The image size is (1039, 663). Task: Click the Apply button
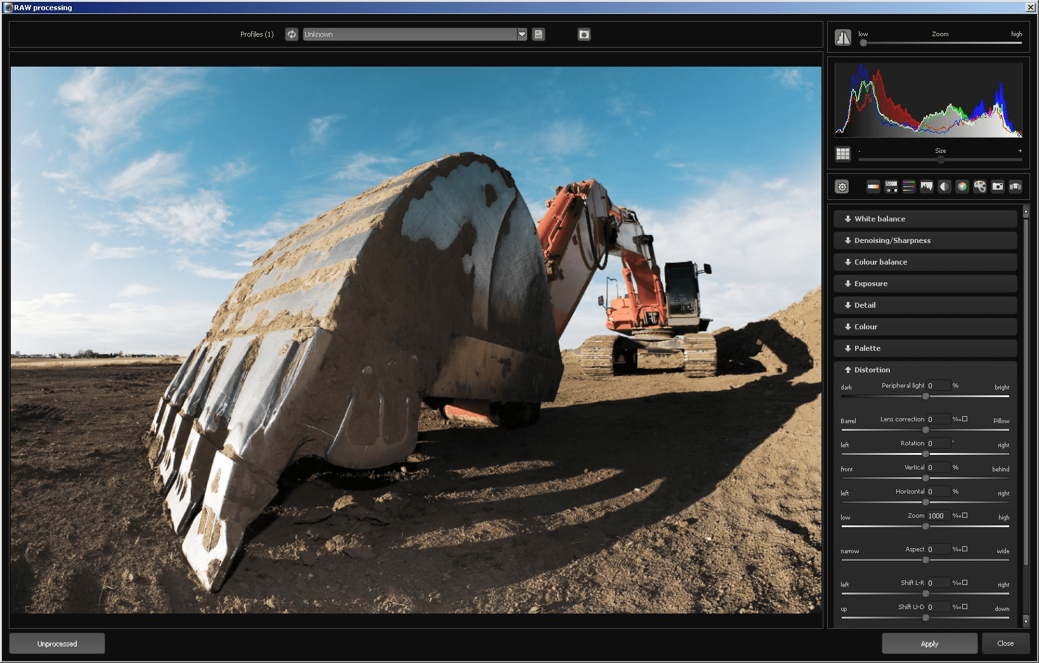(x=929, y=643)
